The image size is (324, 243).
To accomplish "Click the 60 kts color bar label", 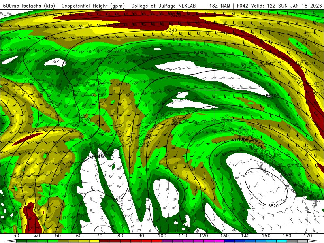I will [79, 236].
